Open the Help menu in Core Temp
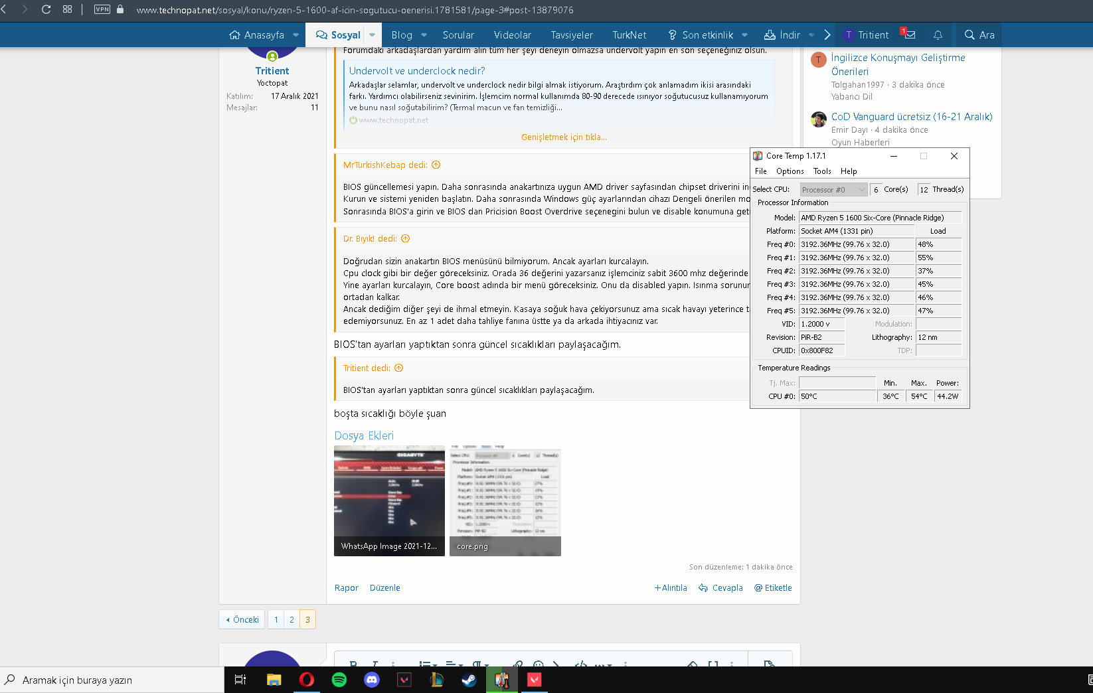This screenshot has width=1093, height=693. click(849, 171)
